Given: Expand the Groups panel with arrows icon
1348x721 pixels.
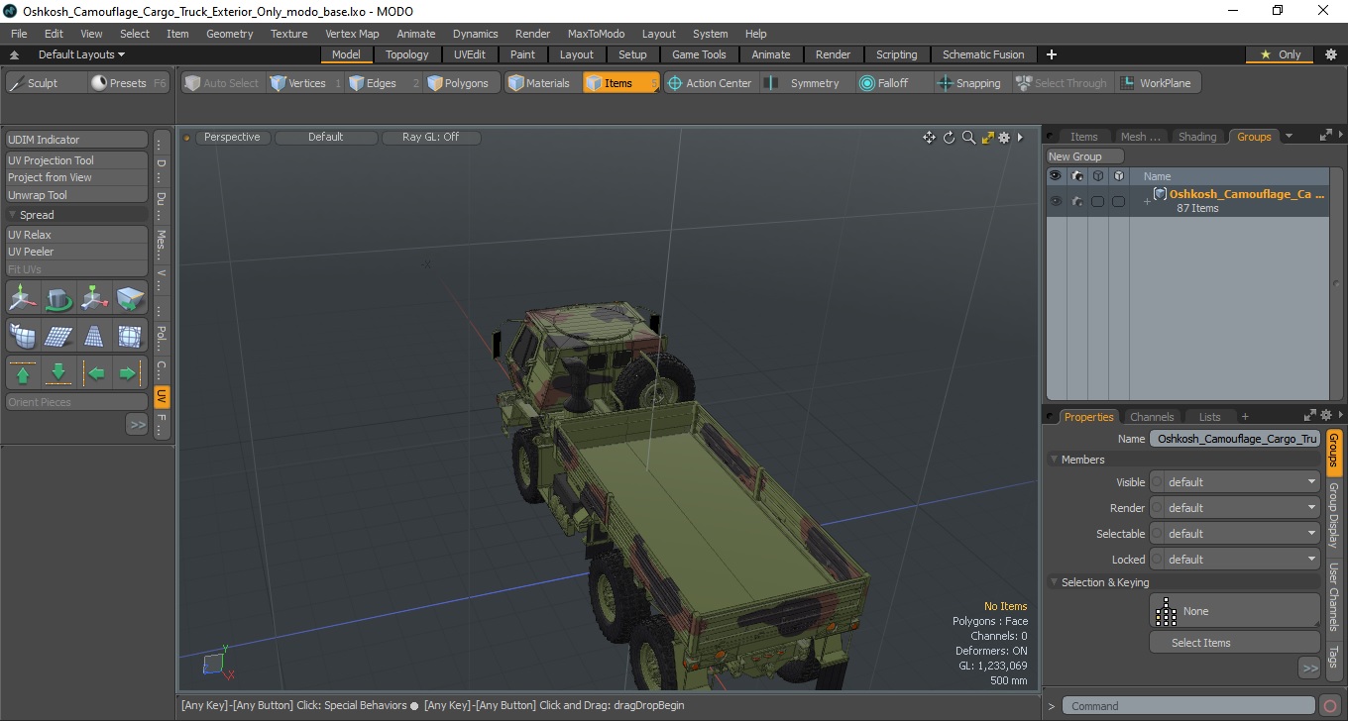Looking at the screenshot, I should coord(1325,137).
